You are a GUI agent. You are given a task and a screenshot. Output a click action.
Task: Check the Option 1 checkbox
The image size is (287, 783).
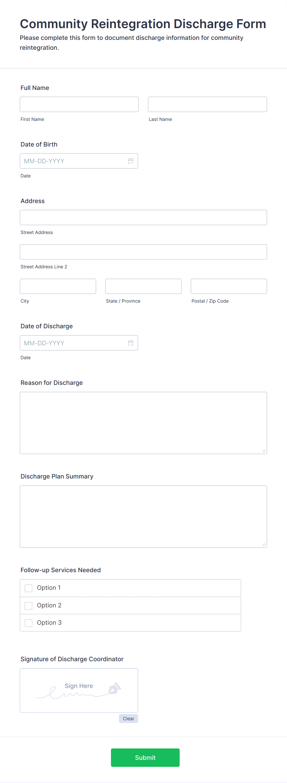tap(29, 588)
